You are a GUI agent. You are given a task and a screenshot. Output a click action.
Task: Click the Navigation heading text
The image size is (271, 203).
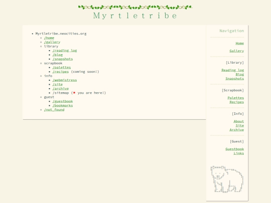pyautogui.click(x=231, y=31)
